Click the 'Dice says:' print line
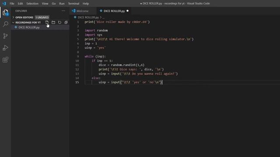The height and width of the screenshot is (157, 280). pyautogui.click(x=131, y=69)
